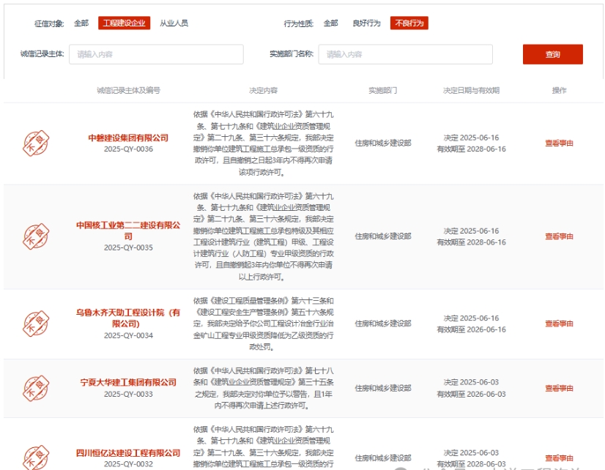Click the 实施部门 column header
The height and width of the screenshot is (470, 605).
point(383,90)
